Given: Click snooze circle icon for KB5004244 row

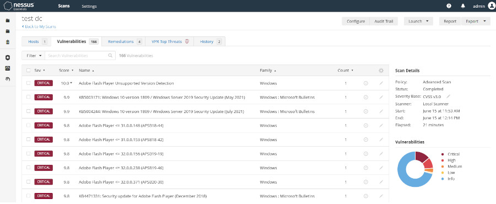Looking at the screenshot, I should [x=366, y=111].
